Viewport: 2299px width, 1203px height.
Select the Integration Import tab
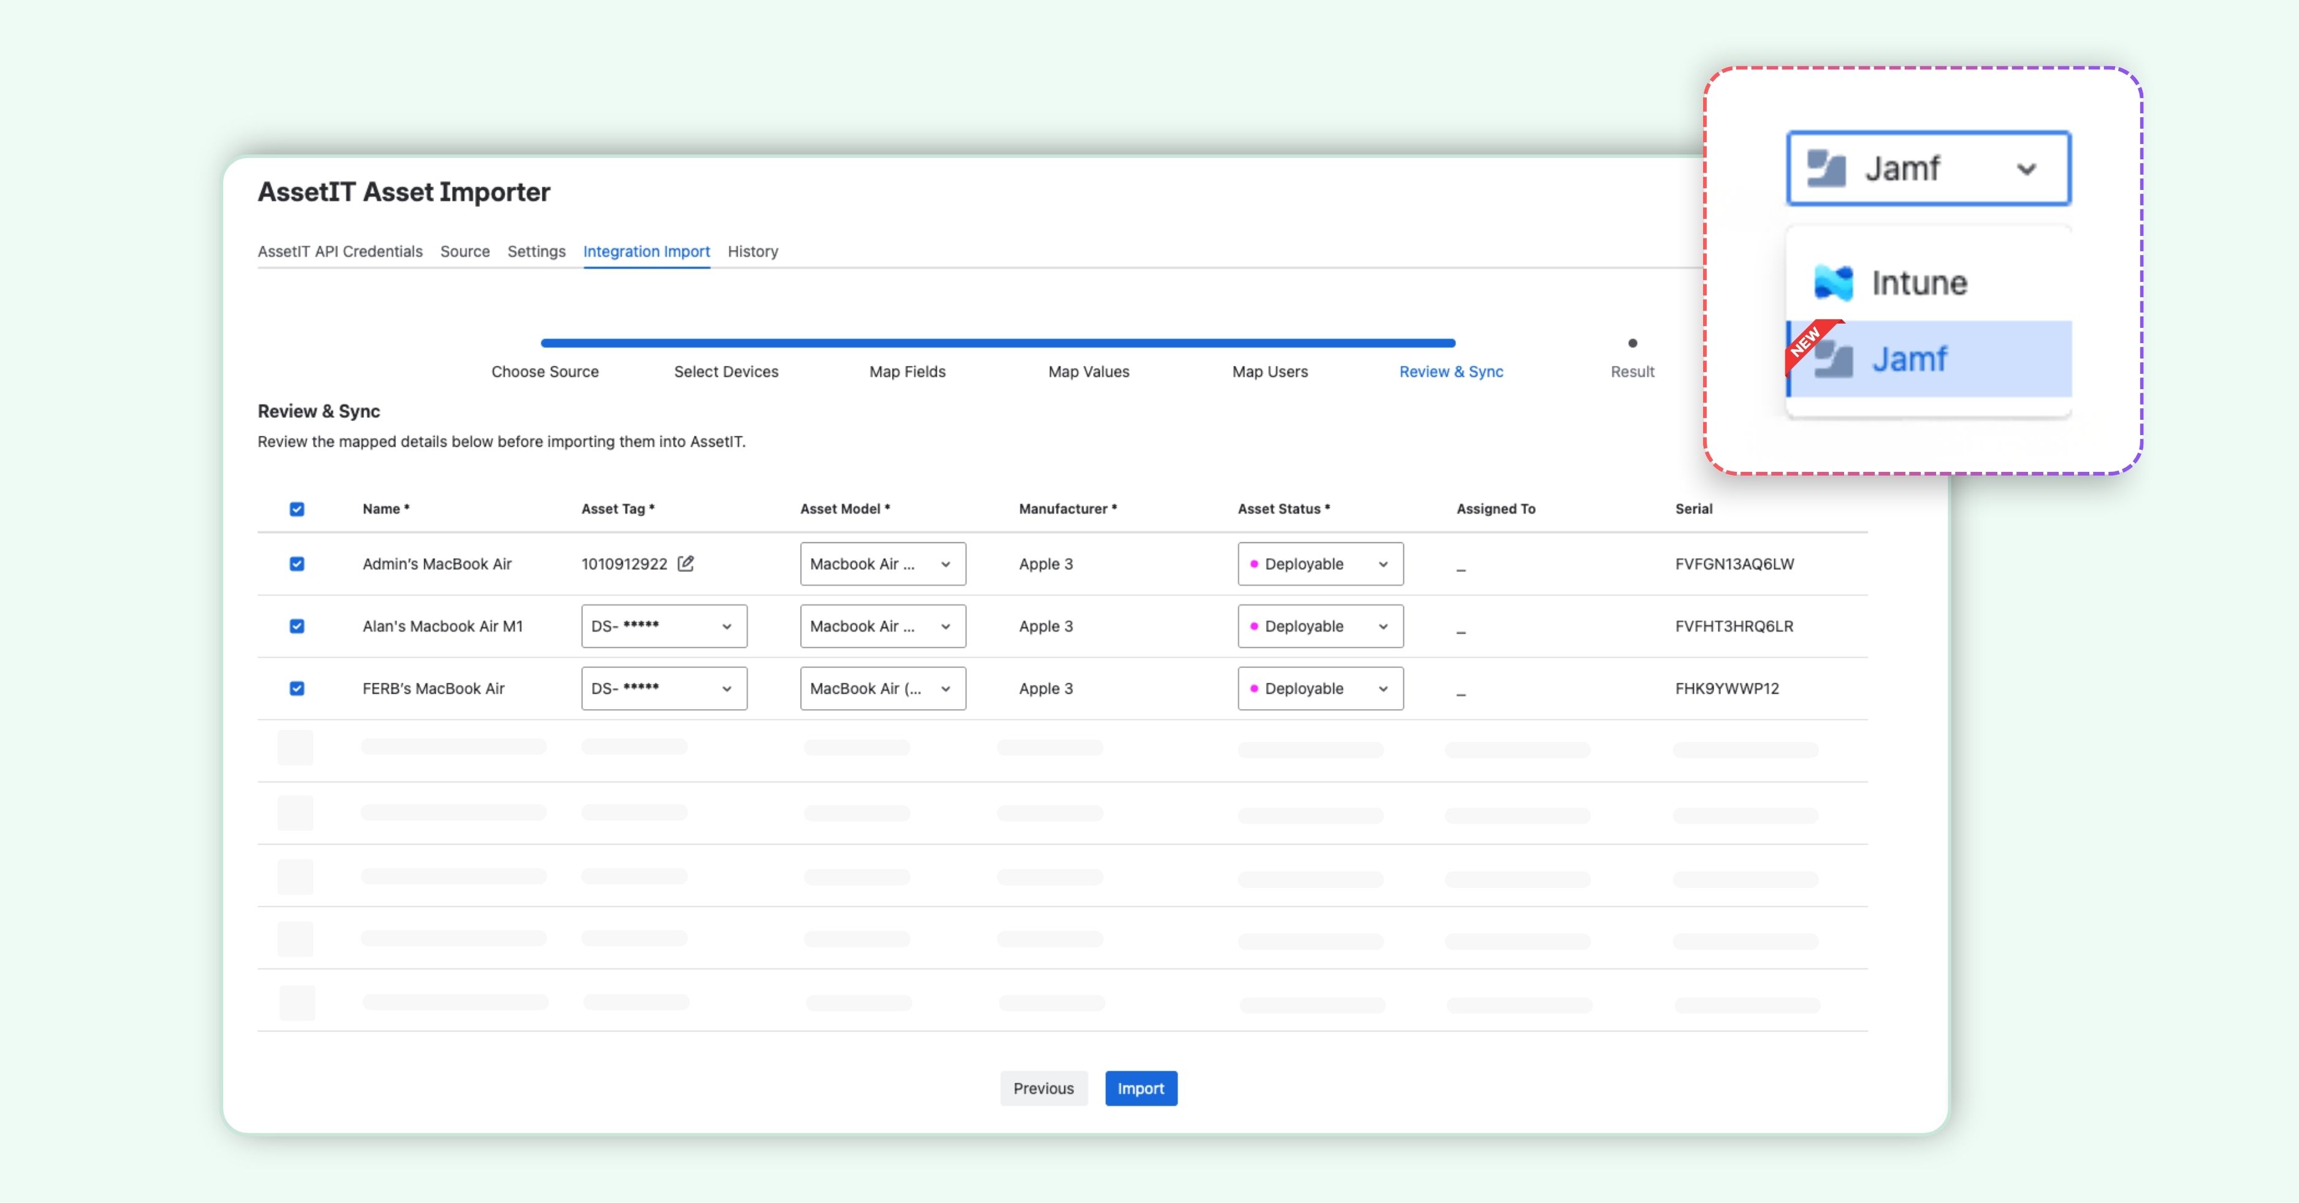[646, 252]
